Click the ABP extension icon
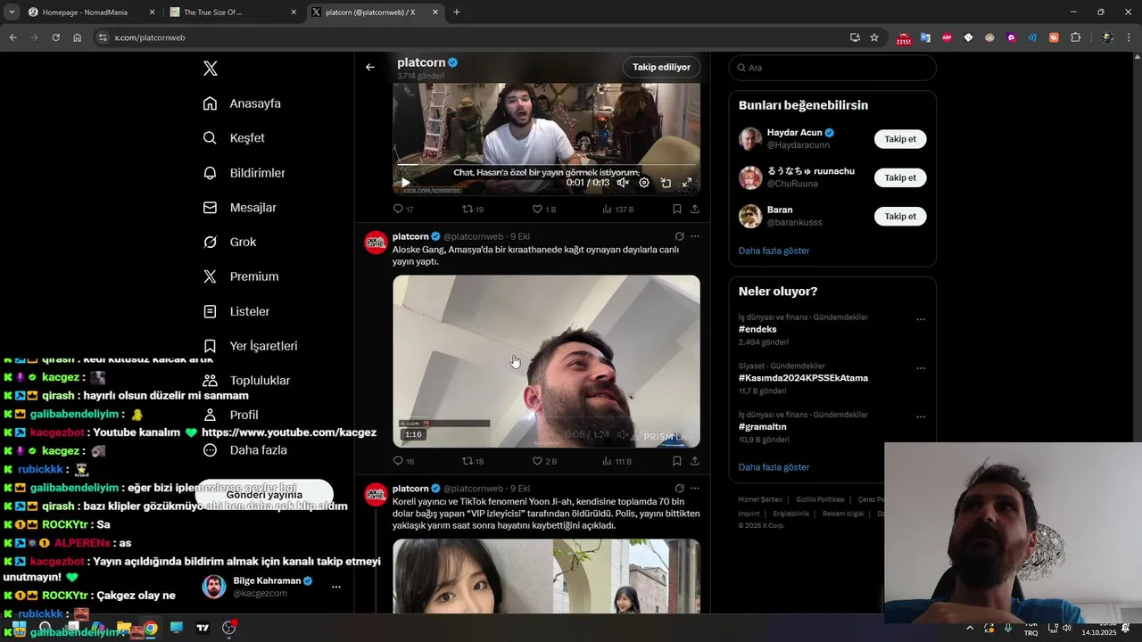Screen dimensions: 1142x642 [947, 37]
